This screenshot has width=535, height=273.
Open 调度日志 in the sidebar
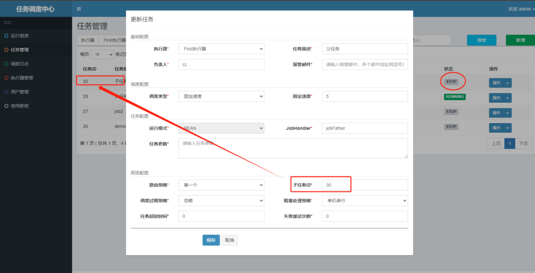click(x=20, y=64)
